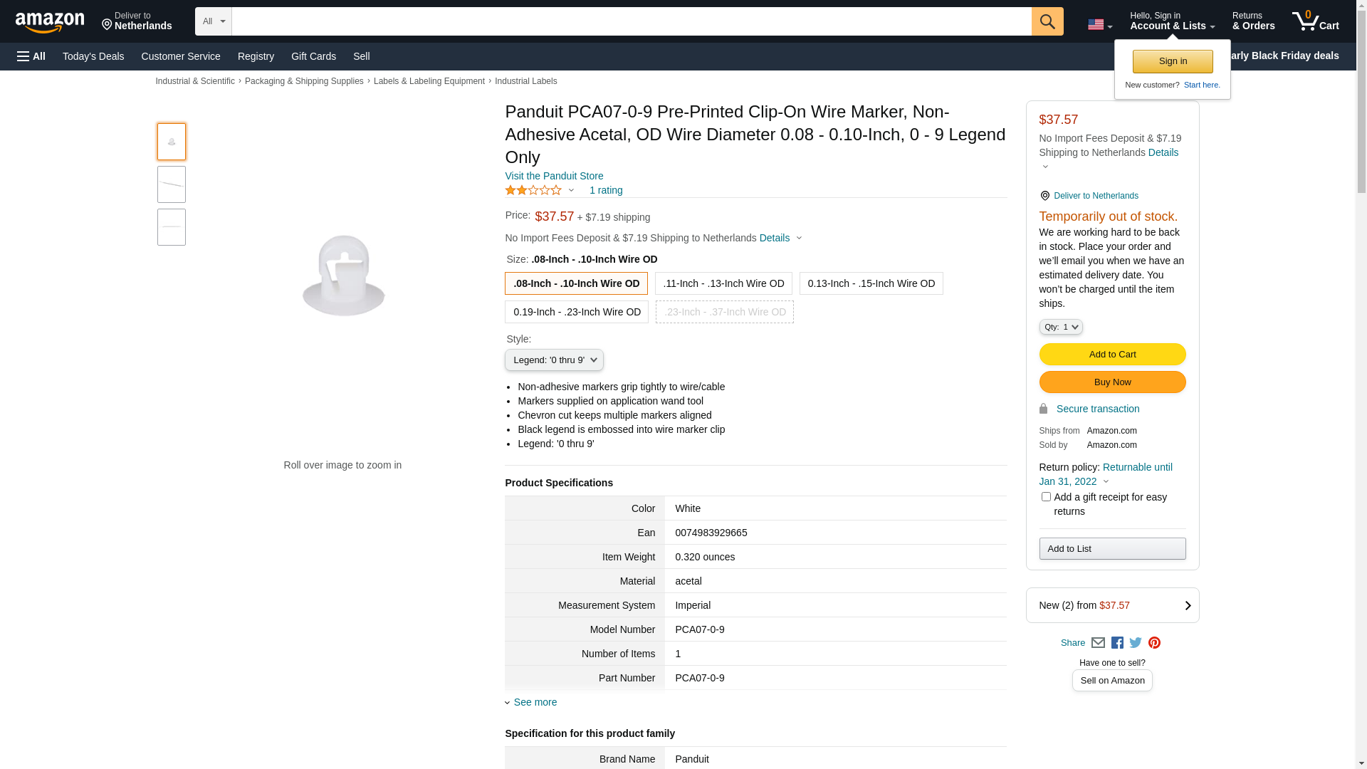The height and width of the screenshot is (769, 1367).
Task: Share product on Pinterest icon
Action: [x=1154, y=643]
